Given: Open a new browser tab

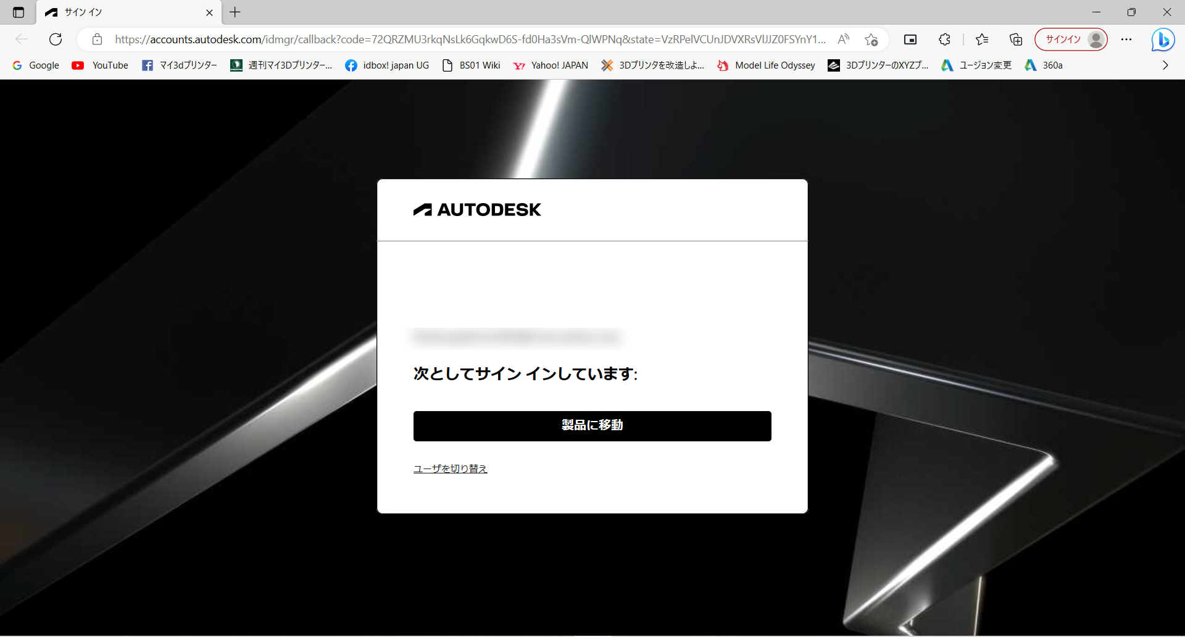Looking at the screenshot, I should tap(235, 12).
